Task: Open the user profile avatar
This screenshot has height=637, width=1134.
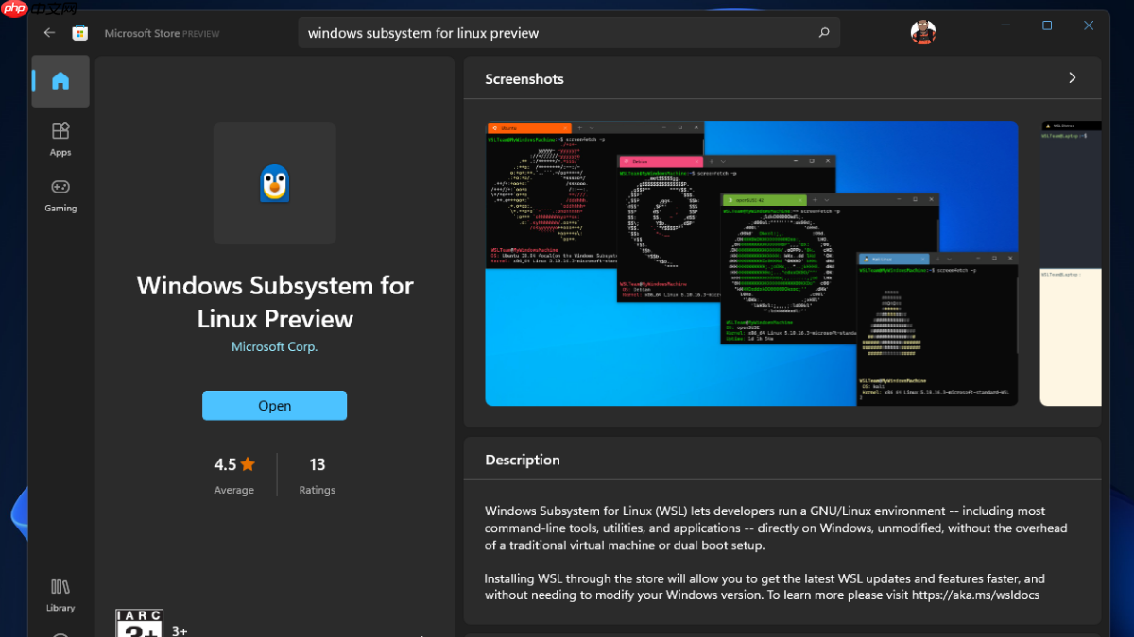Action: 923,32
